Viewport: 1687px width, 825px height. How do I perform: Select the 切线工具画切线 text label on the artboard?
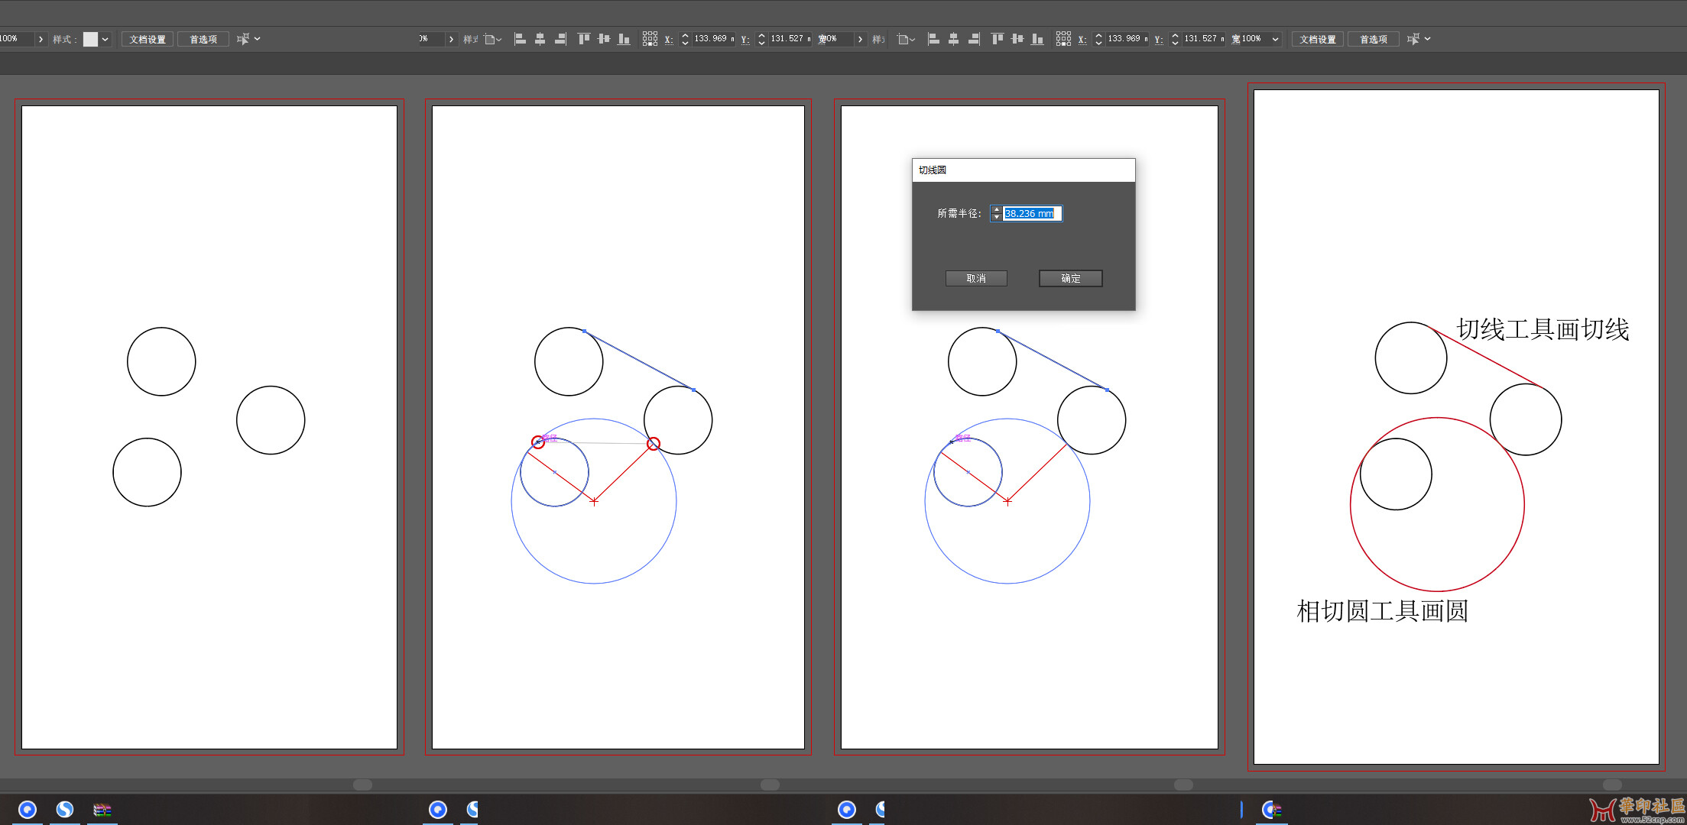(1543, 329)
